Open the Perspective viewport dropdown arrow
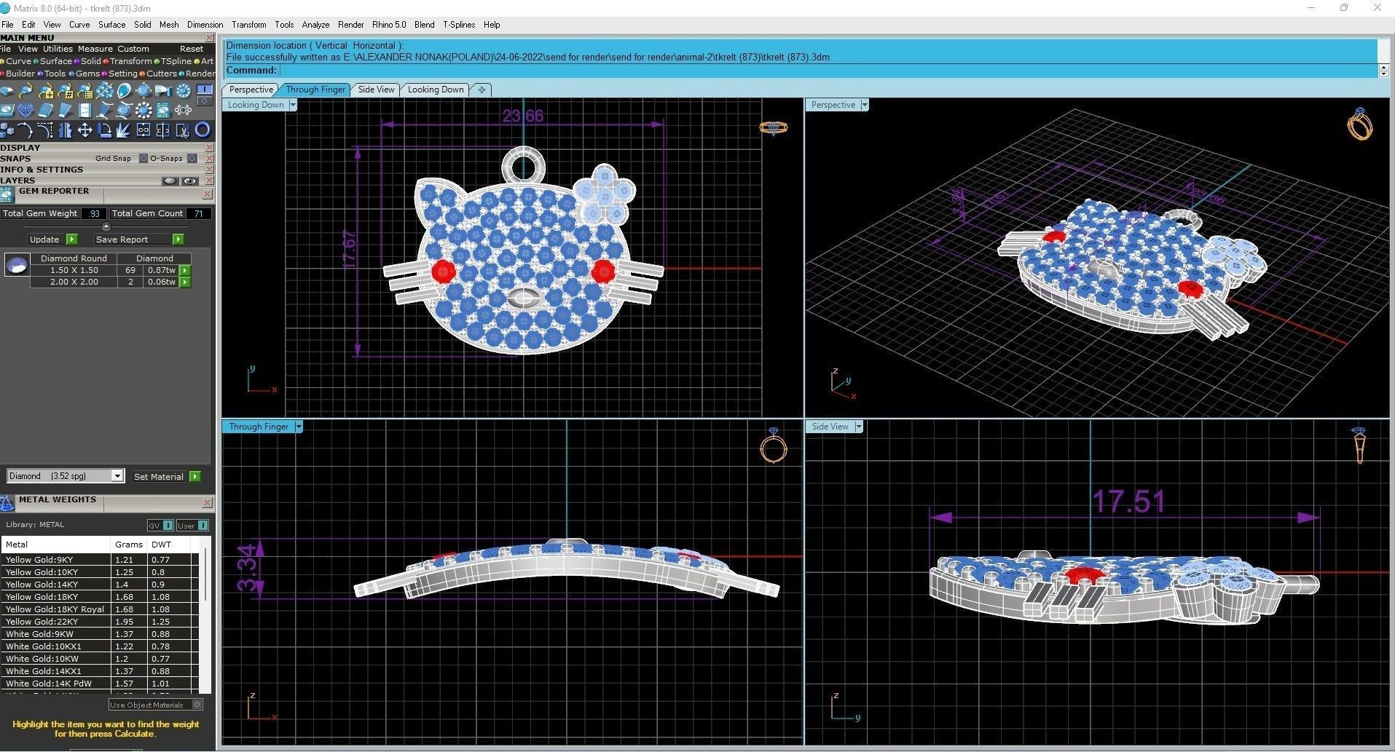This screenshot has width=1395, height=752. tap(865, 105)
